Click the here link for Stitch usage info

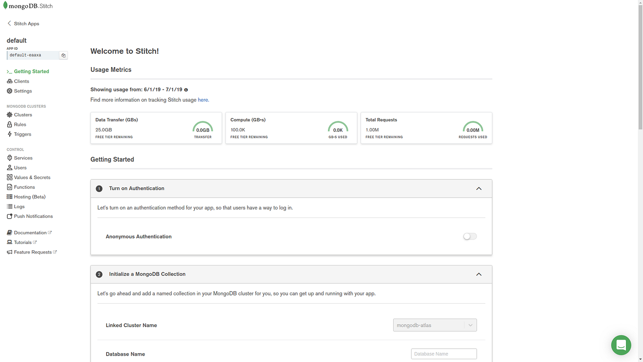click(203, 99)
